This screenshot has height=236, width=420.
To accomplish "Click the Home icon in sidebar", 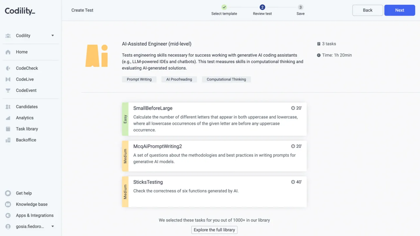I will [x=8, y=52].
